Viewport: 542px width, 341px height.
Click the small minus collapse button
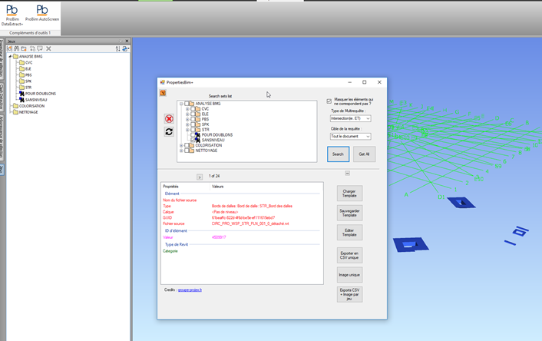[x=348, y=173]
